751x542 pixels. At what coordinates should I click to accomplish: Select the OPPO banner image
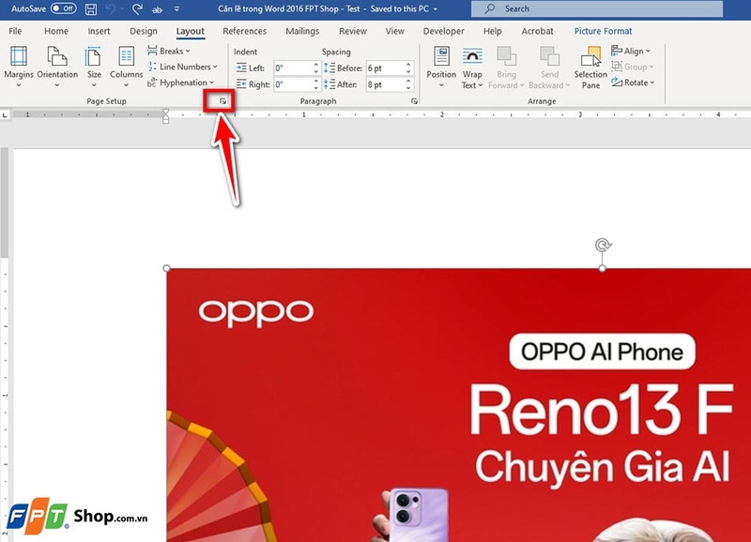click(459, 405)
